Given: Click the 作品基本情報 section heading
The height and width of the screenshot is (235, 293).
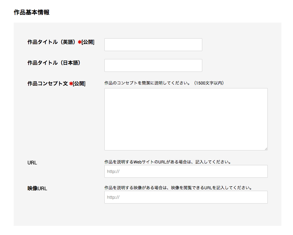Looking at the screenshot, I should click(32, 12).
